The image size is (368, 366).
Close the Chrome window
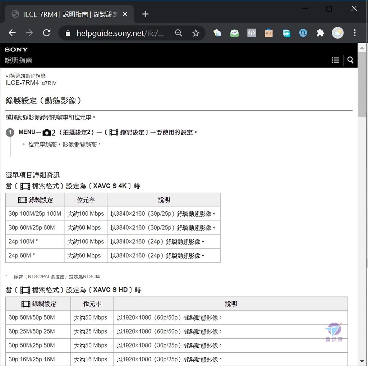[x=354, y=9]
